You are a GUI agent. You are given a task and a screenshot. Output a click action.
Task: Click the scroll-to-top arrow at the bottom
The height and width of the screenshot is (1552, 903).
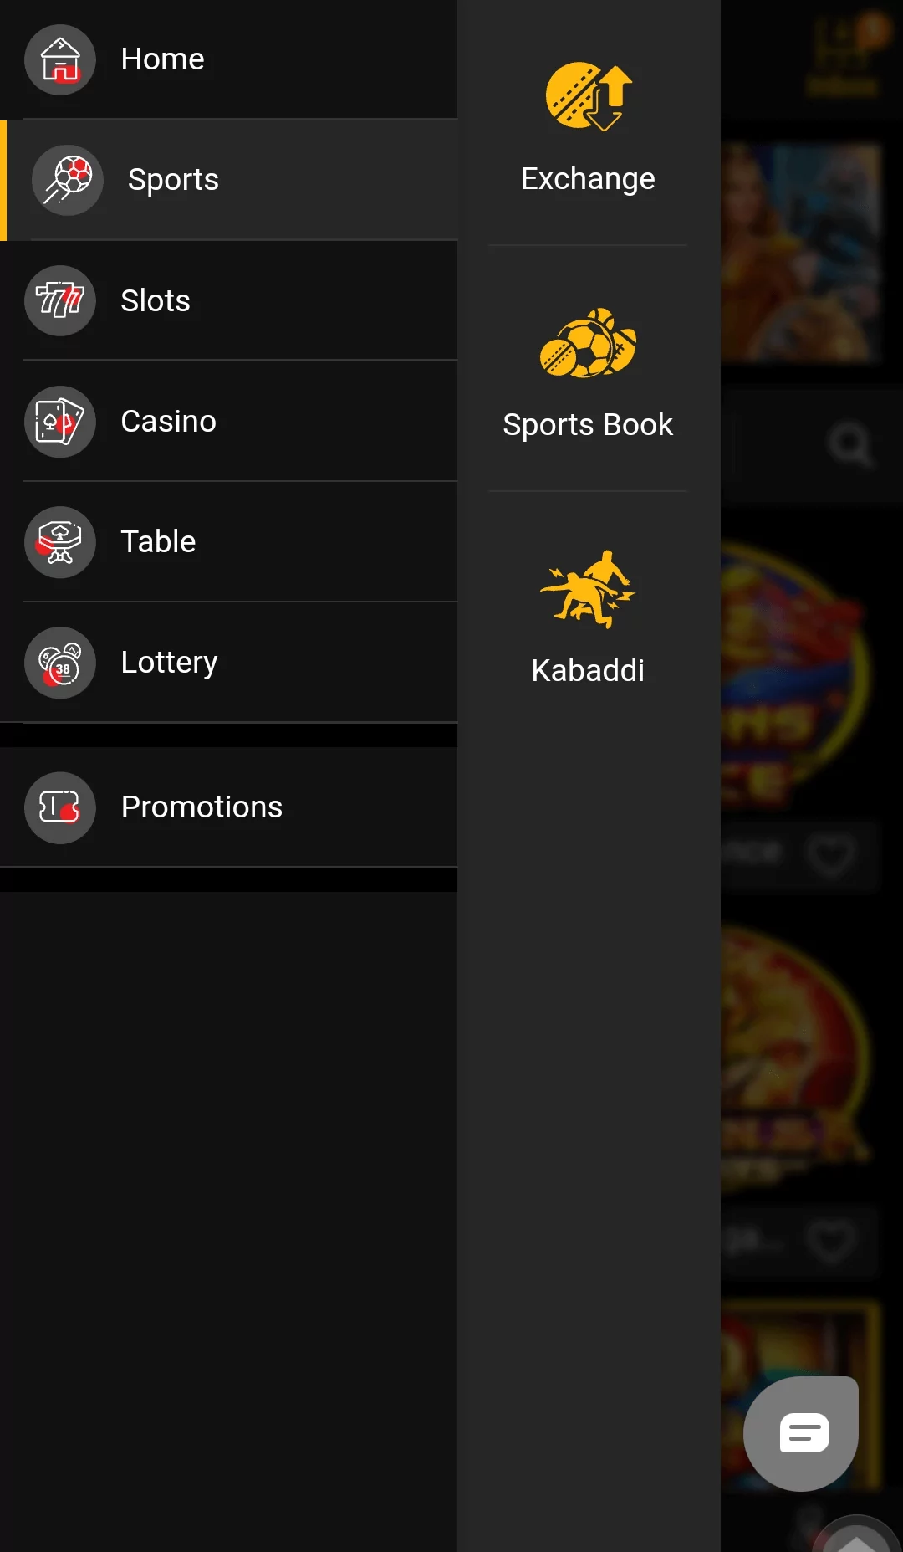pyautogui.click(x=856, y=1541)
